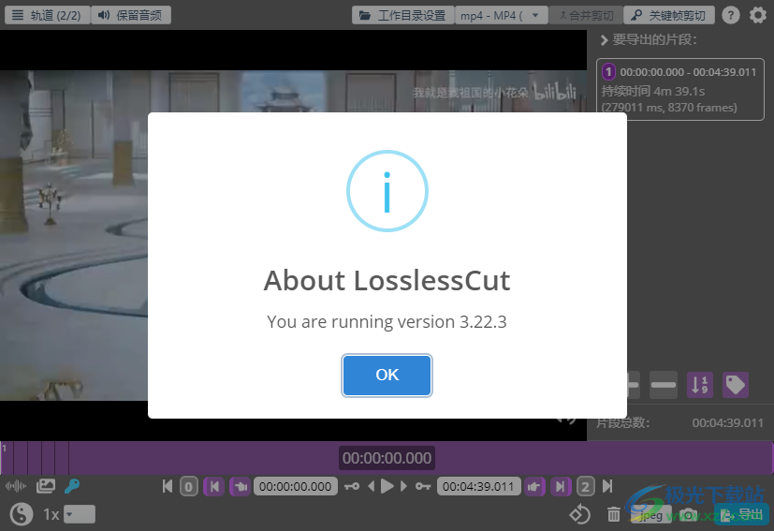Open the 轨道 (2/2) tracks panel

coord(48,15)
